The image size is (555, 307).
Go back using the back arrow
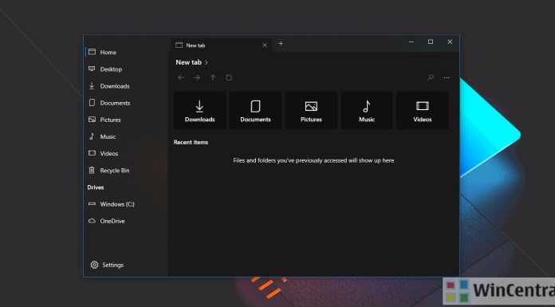181,77
